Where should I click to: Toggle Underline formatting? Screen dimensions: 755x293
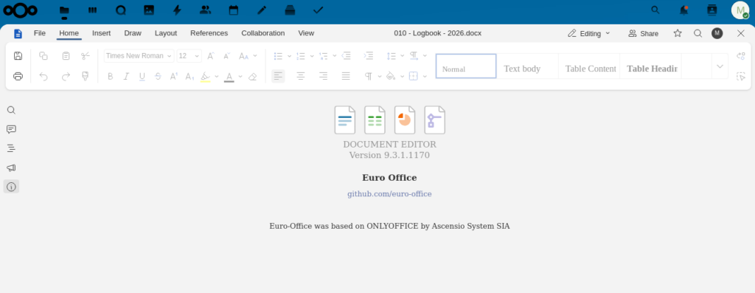coord(142,76)
